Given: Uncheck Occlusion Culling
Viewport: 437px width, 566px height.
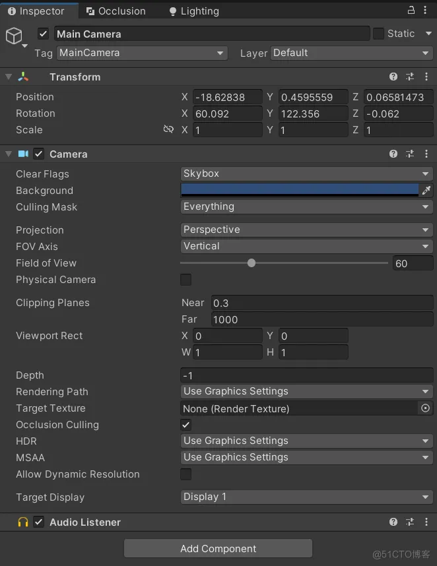Looking at the screenshot, I should [185, 425].
